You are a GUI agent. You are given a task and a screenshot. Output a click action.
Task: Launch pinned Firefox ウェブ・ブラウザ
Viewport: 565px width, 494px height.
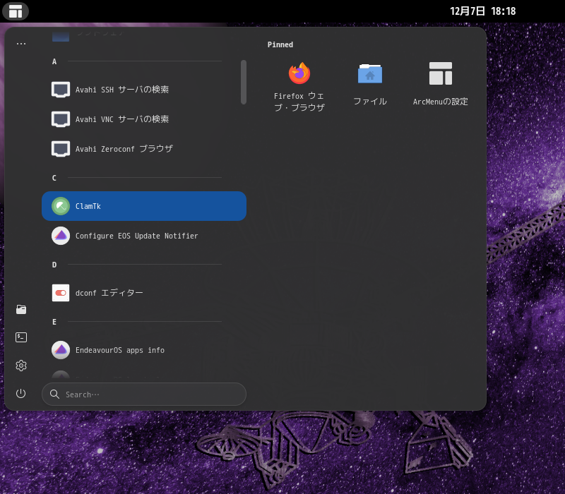click(x=299, y=86)
